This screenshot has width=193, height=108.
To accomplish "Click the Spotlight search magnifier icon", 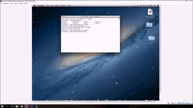I will (155, 5).
